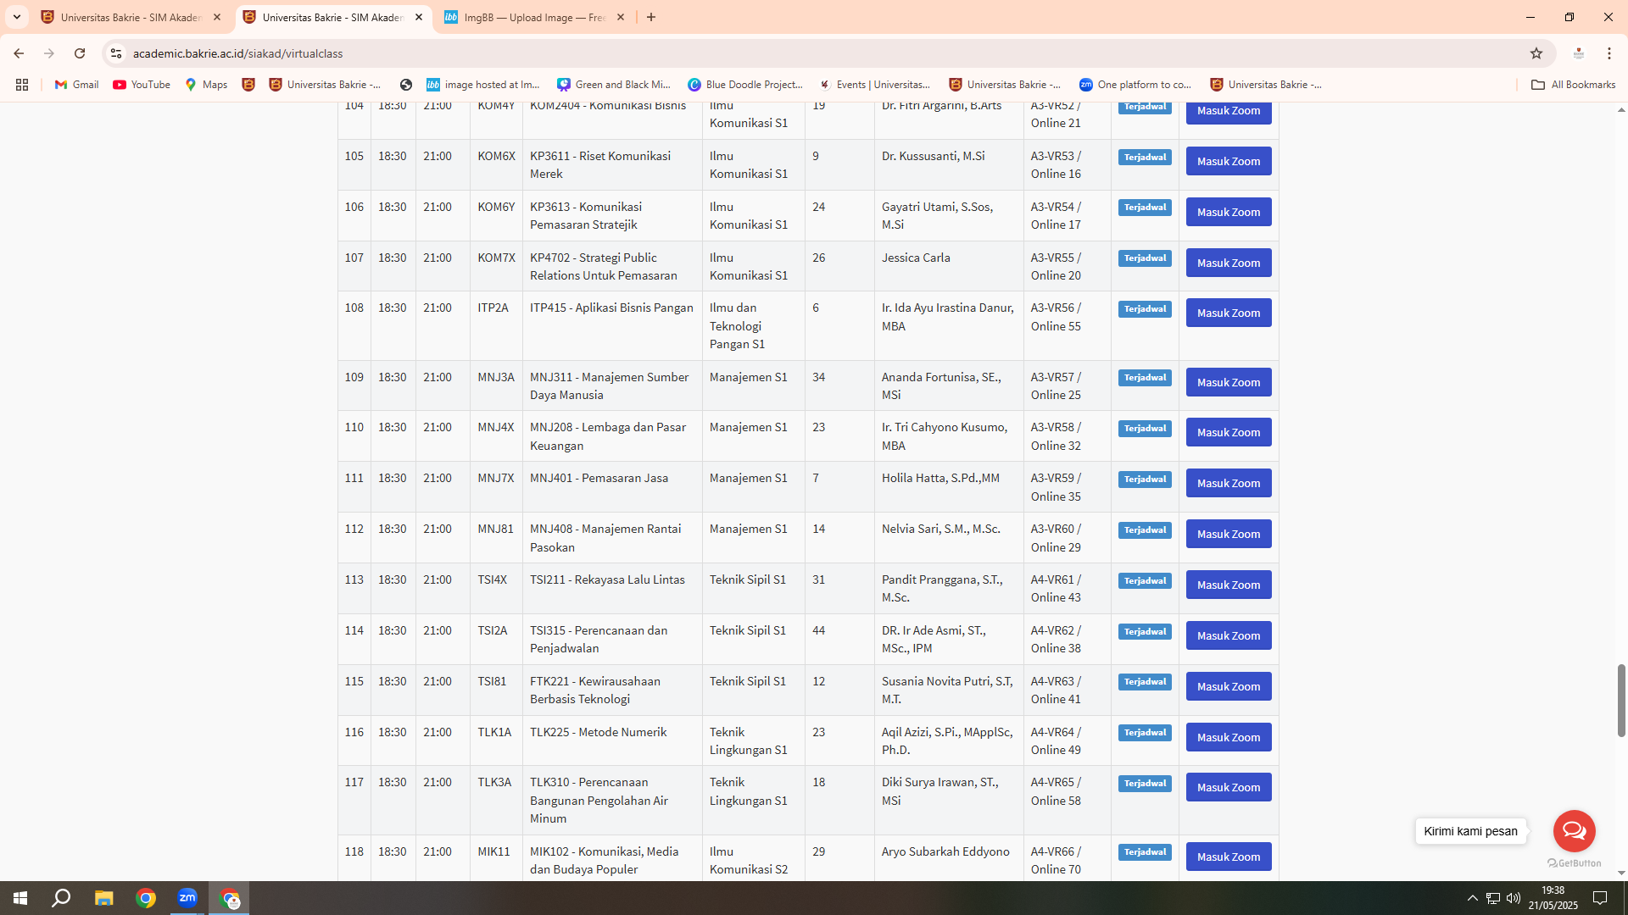1628x915 pixels.
Task: Open Maps bookmark
Action: click(x=206, y=85)
